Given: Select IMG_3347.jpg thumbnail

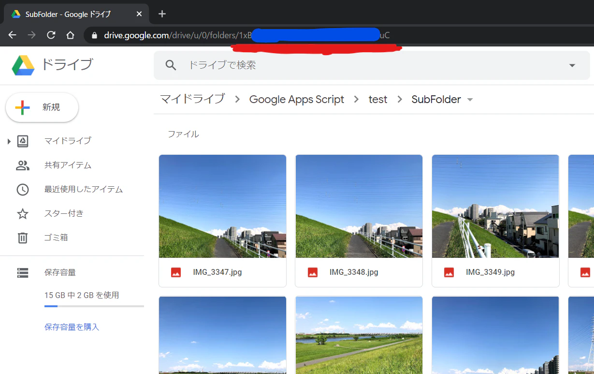Looking at the screenshot, I should [222, 206].
